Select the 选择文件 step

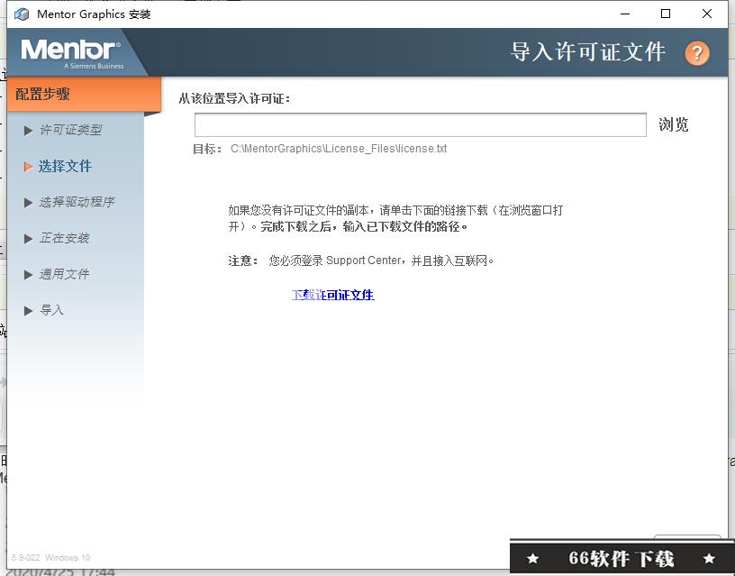coord(65,166)
